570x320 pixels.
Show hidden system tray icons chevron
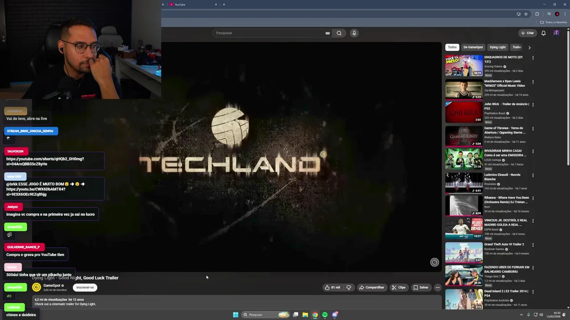coord(521,315)
